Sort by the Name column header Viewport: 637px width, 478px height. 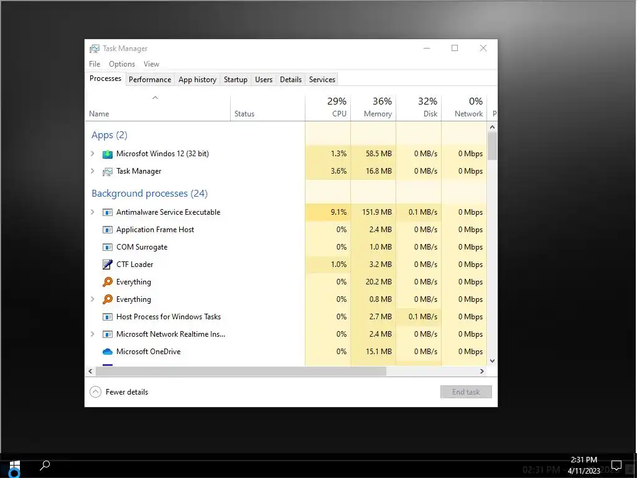pos(157,108)
